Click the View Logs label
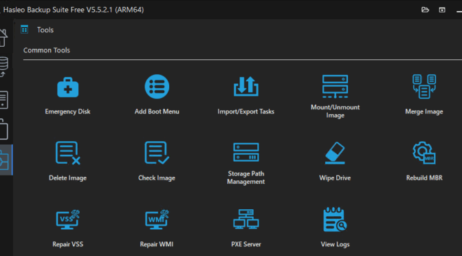 [335, 244]
